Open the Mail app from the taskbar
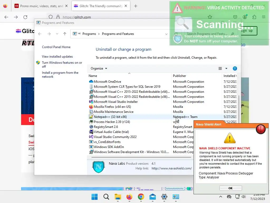Viewport: 270px width, 203px height. 153,197
